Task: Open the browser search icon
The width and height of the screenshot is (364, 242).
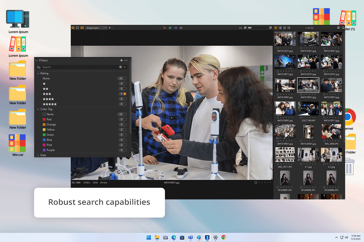Action: (x=343, y=28)
